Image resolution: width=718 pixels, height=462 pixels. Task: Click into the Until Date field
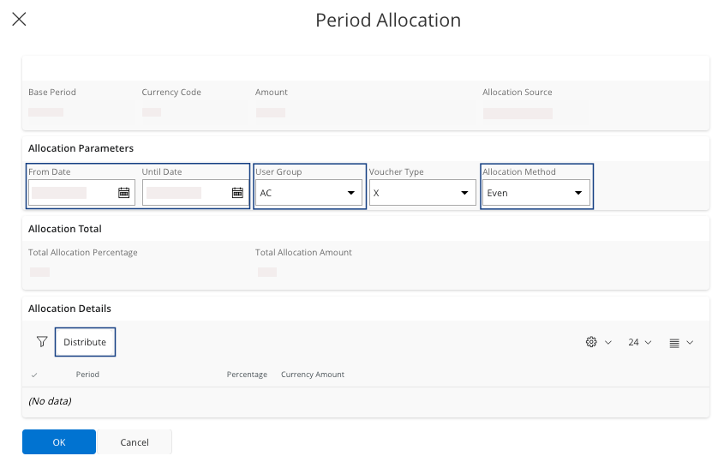[x=185, y=193]
